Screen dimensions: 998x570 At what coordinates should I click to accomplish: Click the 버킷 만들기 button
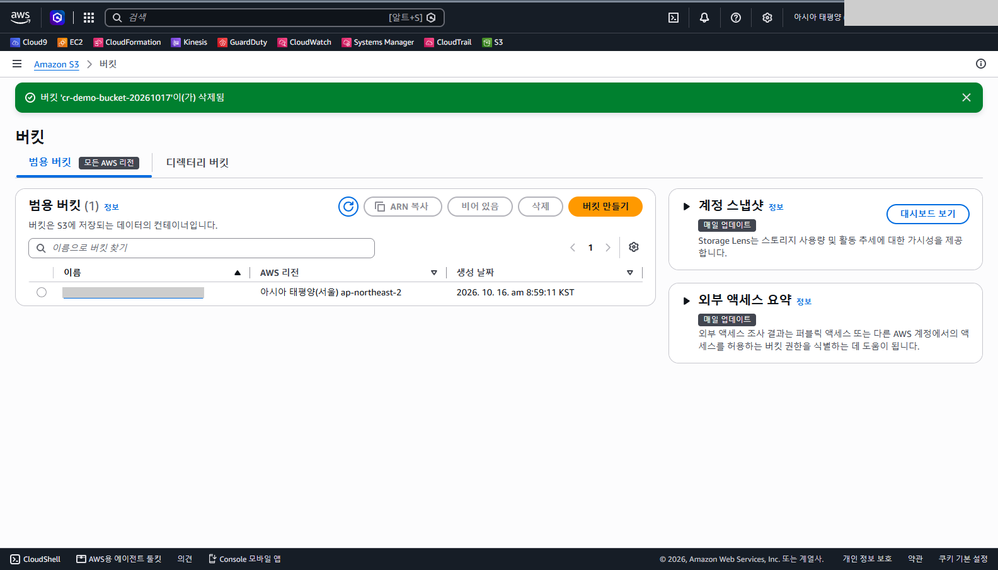(x=605, y=207)
